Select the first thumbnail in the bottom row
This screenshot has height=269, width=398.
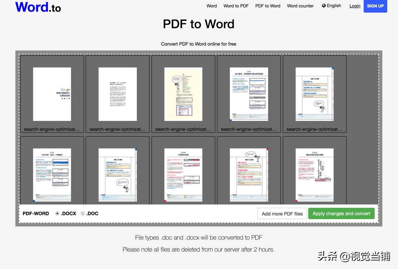click(52, 175)
